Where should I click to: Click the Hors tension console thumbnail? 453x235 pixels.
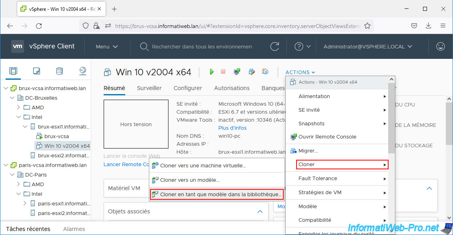pyautogui.click(x=136, y=124)
